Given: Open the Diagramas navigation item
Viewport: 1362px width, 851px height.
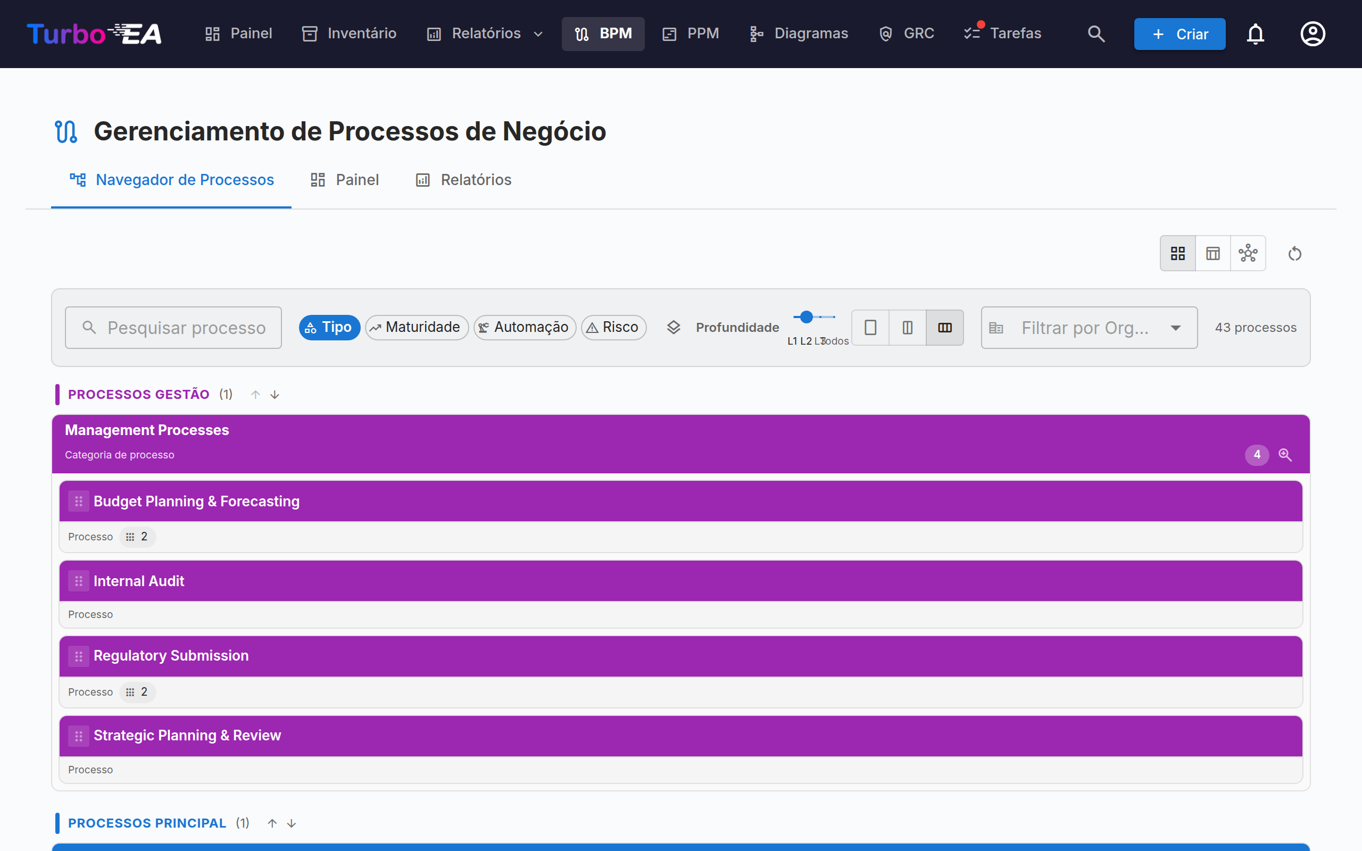Looking at the screenshot, I should [x=799, y=34].
